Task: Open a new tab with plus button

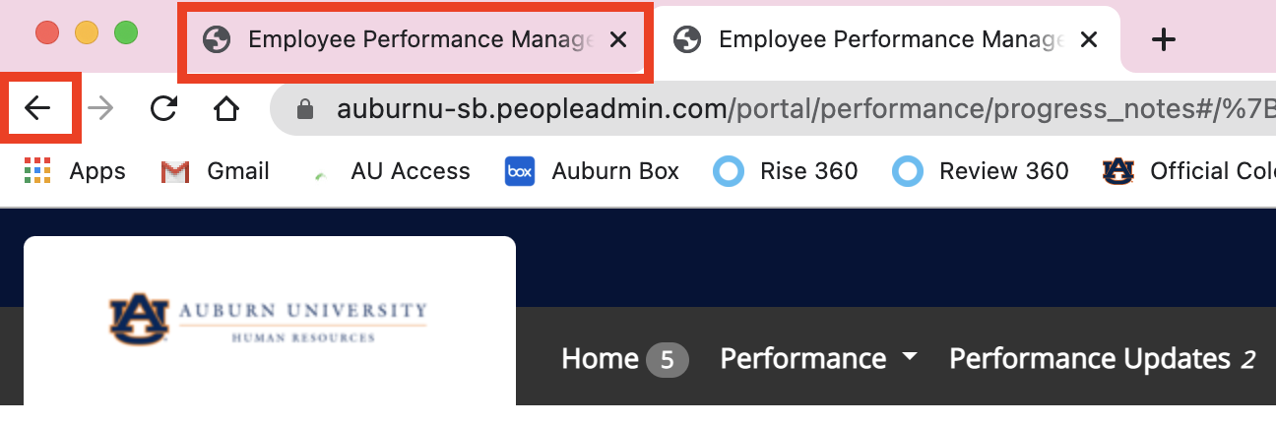Action: 1164,39
